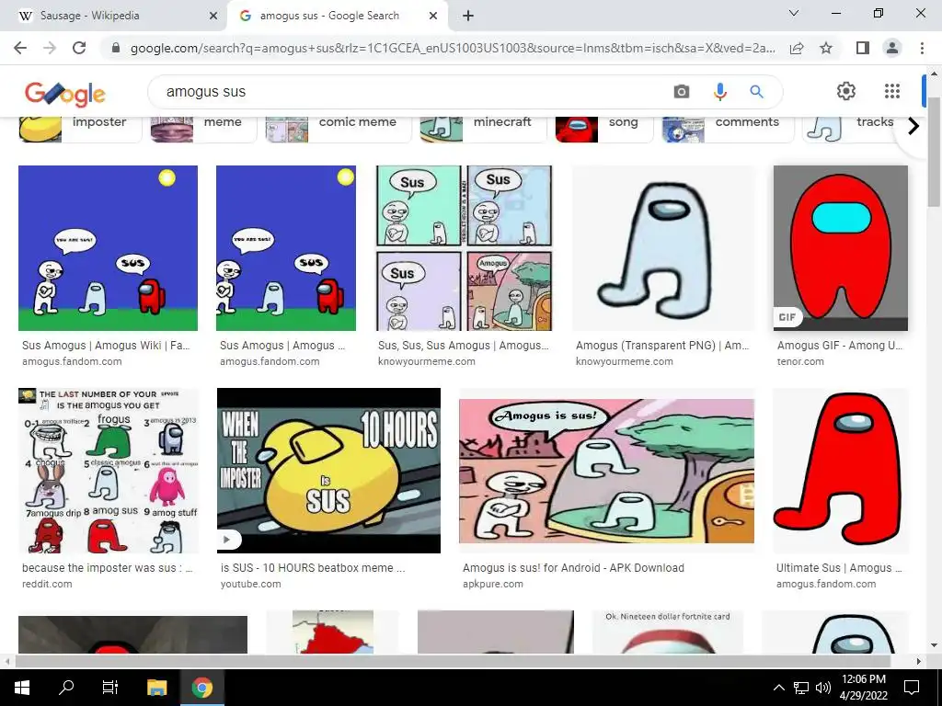Open Amogus Transparent PNG image
The image size is (942, 706).
(663, 248)
